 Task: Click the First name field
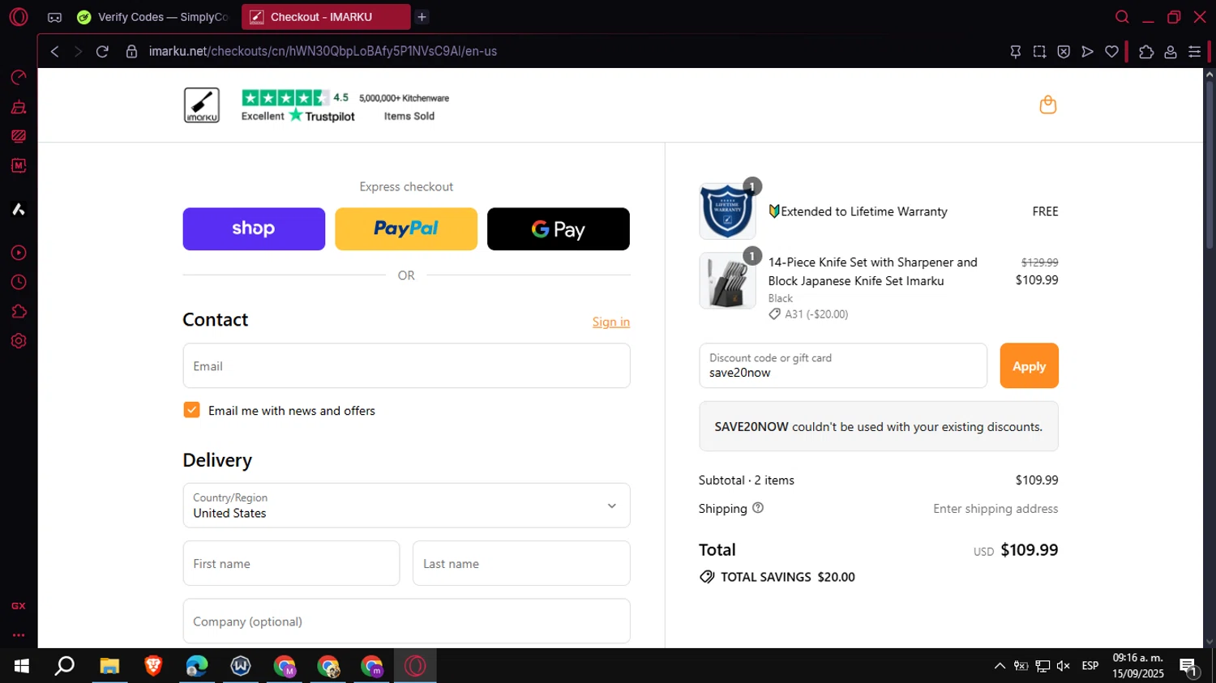[291, 563]
